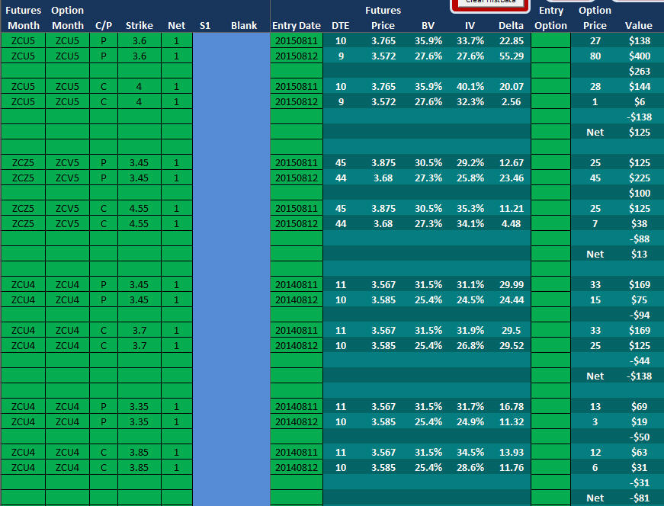Image resolution: width=664 pixels, height=506 pixels.
Task: Click the $75 value cell
Action: pyautogui.click(x=639, y=299)
